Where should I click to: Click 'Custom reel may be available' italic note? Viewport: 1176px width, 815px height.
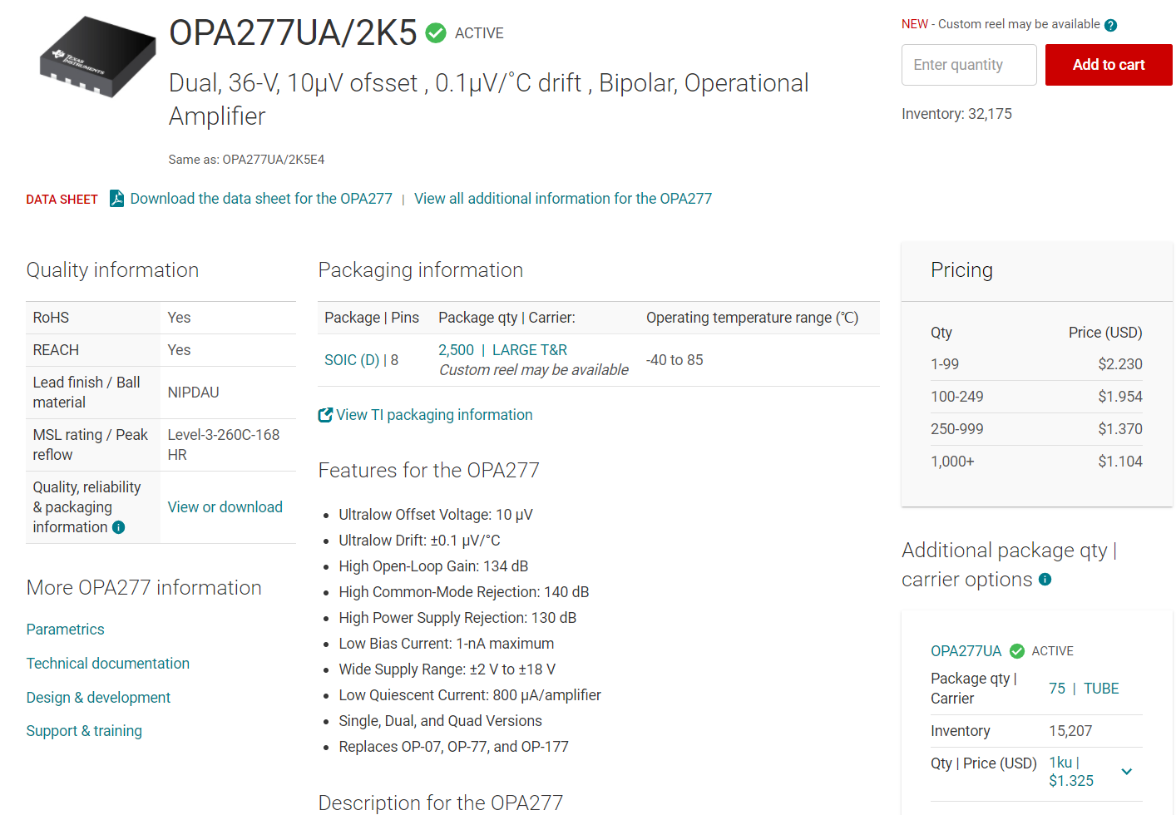pos(534,370)
